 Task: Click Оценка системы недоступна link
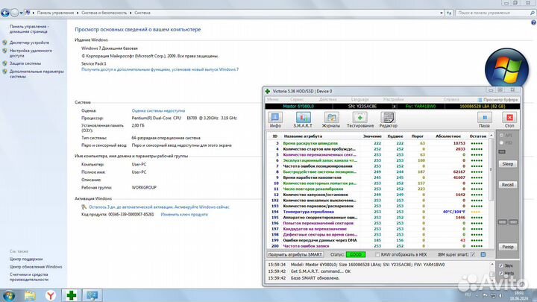(158, 110)
